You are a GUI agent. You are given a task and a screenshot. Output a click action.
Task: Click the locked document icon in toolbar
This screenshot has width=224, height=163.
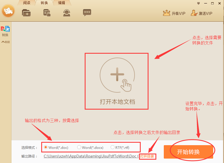pyautogui.click(x=47, y=13)
